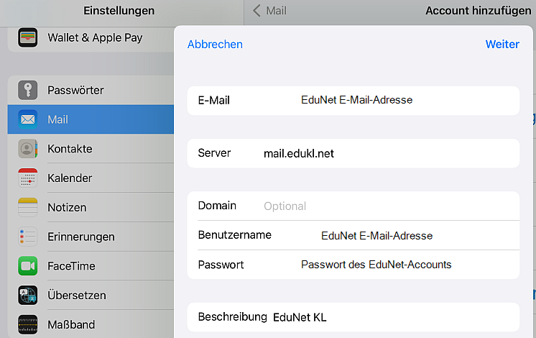This screenshot has width=536, height=338.
Task: Edit the Server field mail.edukl.net
Action: click(x=354, y=153)
